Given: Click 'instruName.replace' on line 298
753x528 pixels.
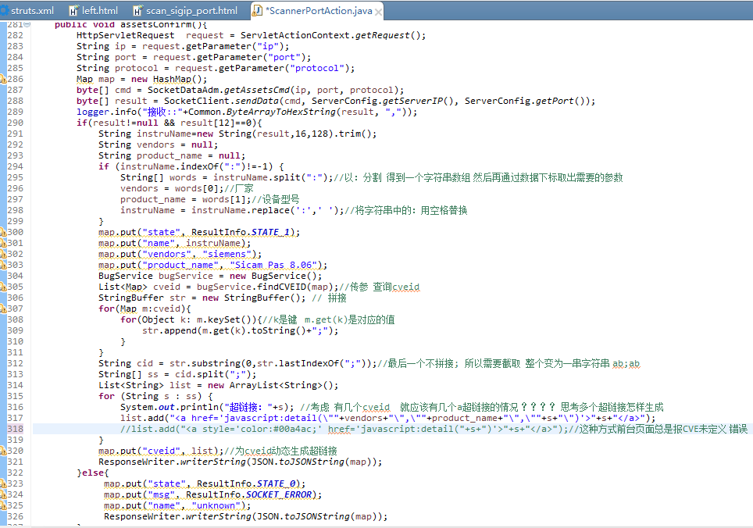Looking at the screenshot, I should pos(241,210).
